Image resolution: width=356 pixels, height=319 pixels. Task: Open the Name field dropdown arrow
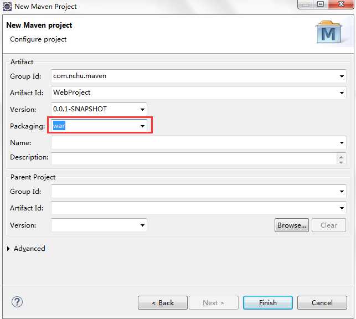342,143
